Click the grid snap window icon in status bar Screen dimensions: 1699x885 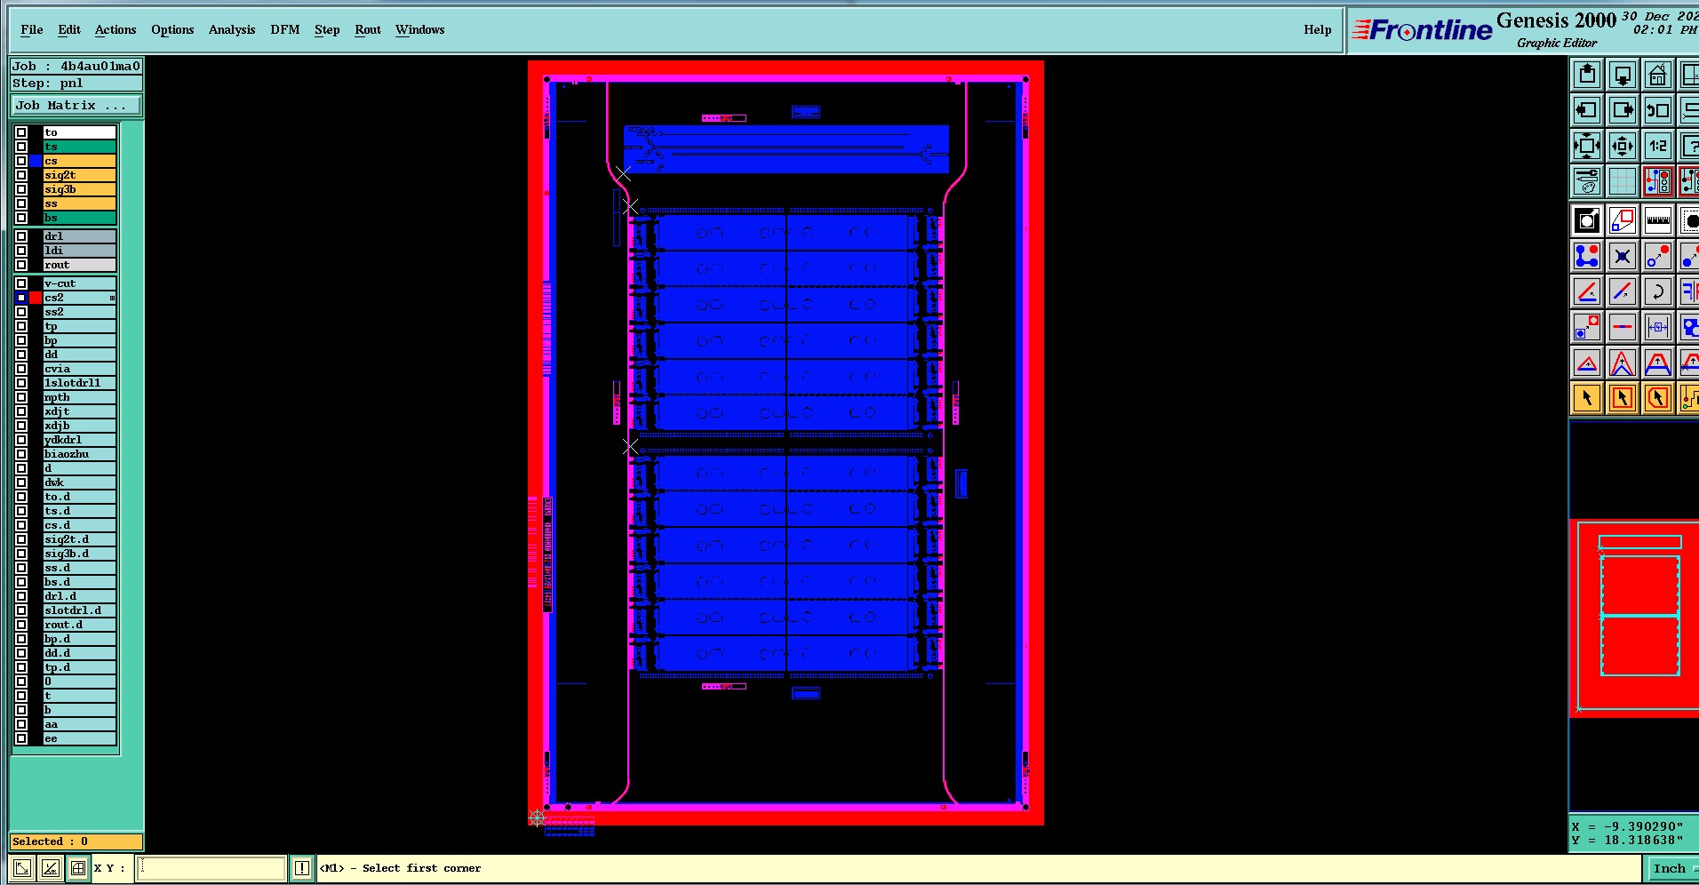pos(78,868)
